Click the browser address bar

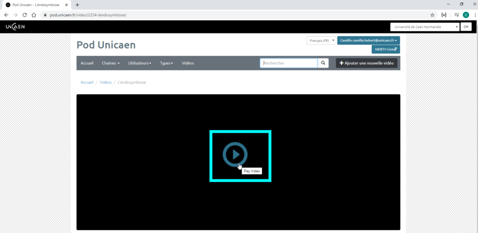point(235,15)
